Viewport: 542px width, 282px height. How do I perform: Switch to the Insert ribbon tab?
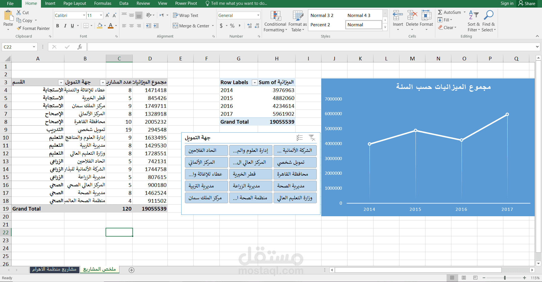point(50,3)
